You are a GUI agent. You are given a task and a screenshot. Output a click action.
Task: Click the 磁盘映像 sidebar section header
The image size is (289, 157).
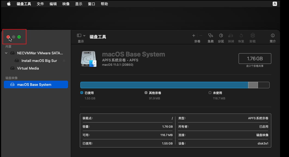pos(11,78)
